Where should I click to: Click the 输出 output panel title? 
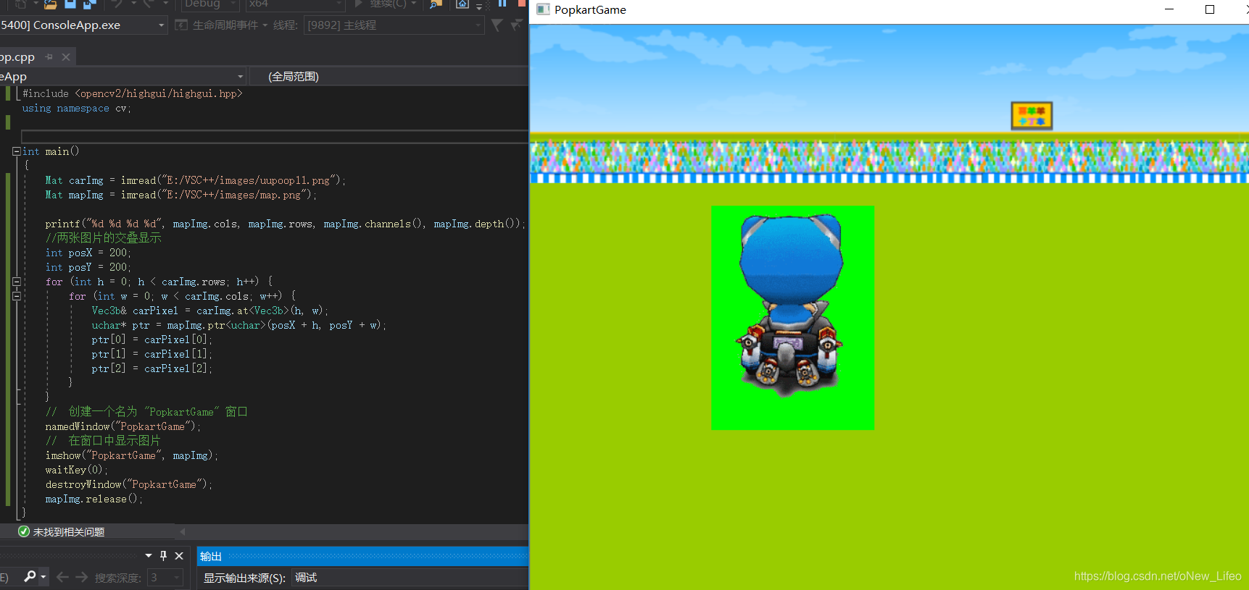(x=211, y=556)
